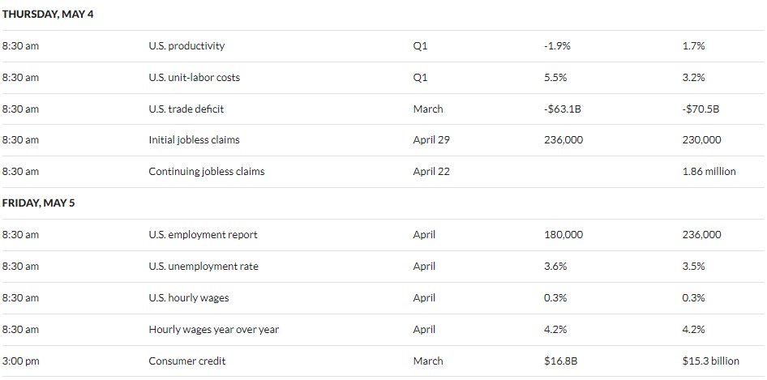Viewport: 767px width, 380px height.
Task: Click the -1.9% productivity value
Action: tap(557, 46)
